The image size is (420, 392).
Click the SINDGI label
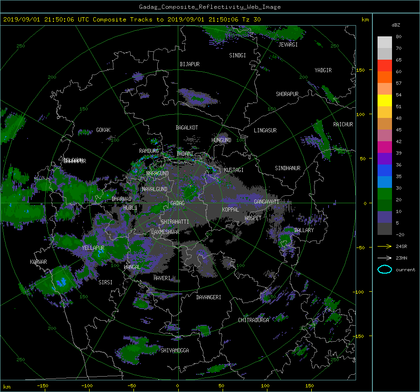pyautogui.click(x=238, y=55)
